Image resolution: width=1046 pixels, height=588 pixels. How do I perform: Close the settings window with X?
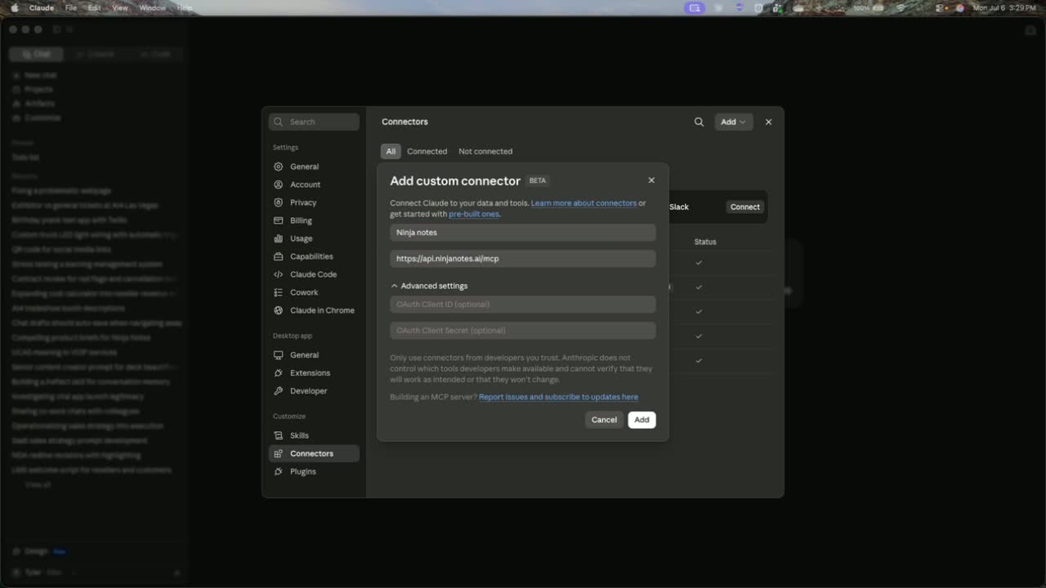pyautogui.click(x=768, y=122)
